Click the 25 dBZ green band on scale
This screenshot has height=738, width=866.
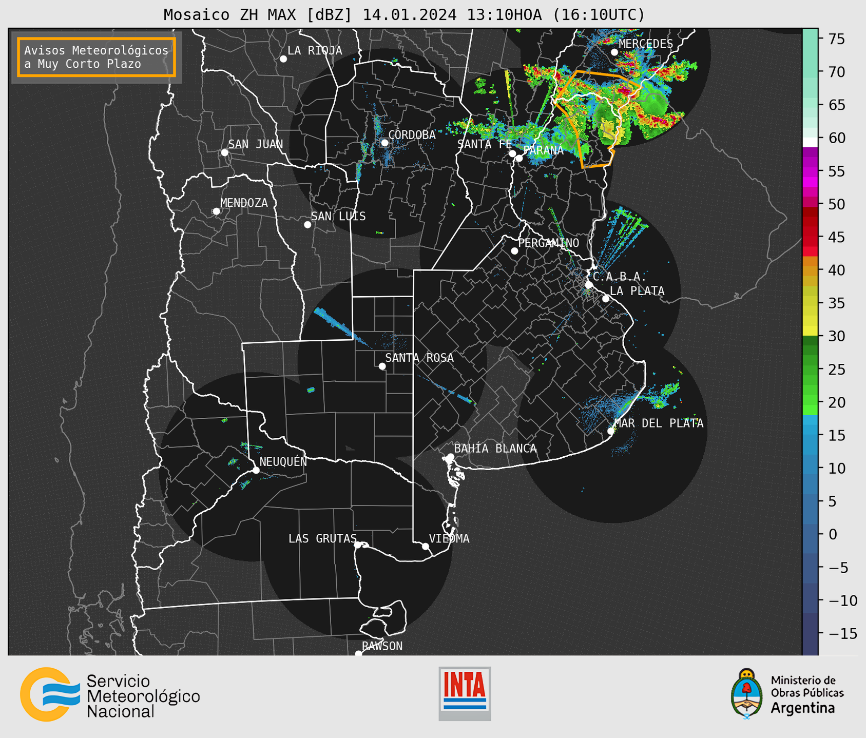coord(810,370)
